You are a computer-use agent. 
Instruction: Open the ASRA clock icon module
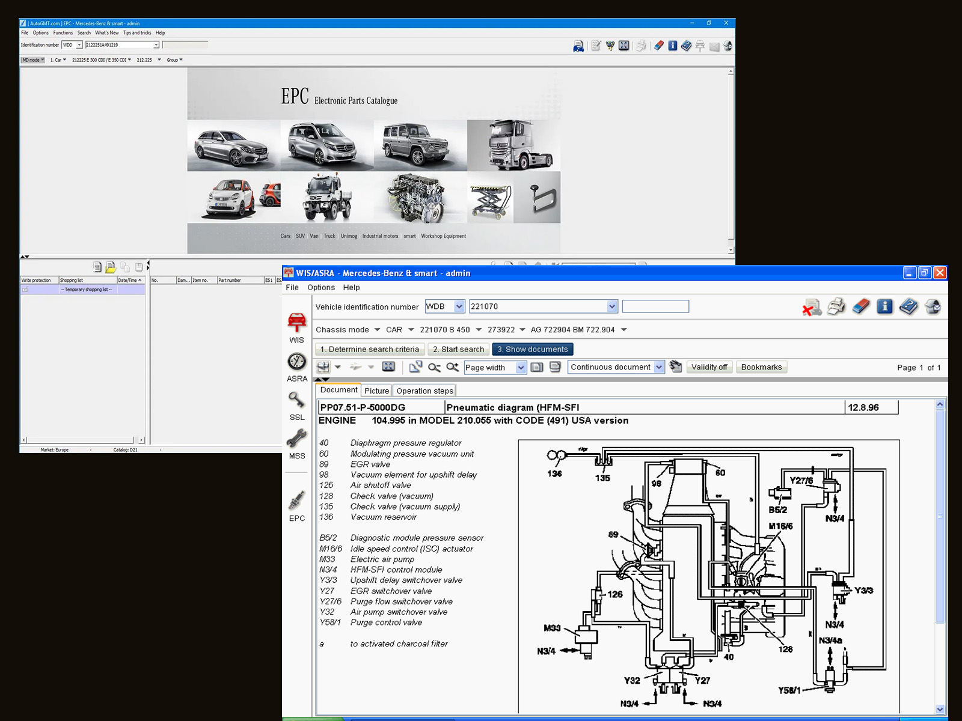point(296,362)
